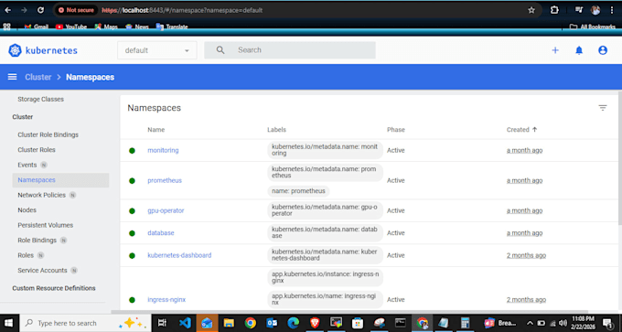Open Cluster Role Bindings in sidebar
The height and width of the screenshot is (332, 622).
tap(48, 134)
